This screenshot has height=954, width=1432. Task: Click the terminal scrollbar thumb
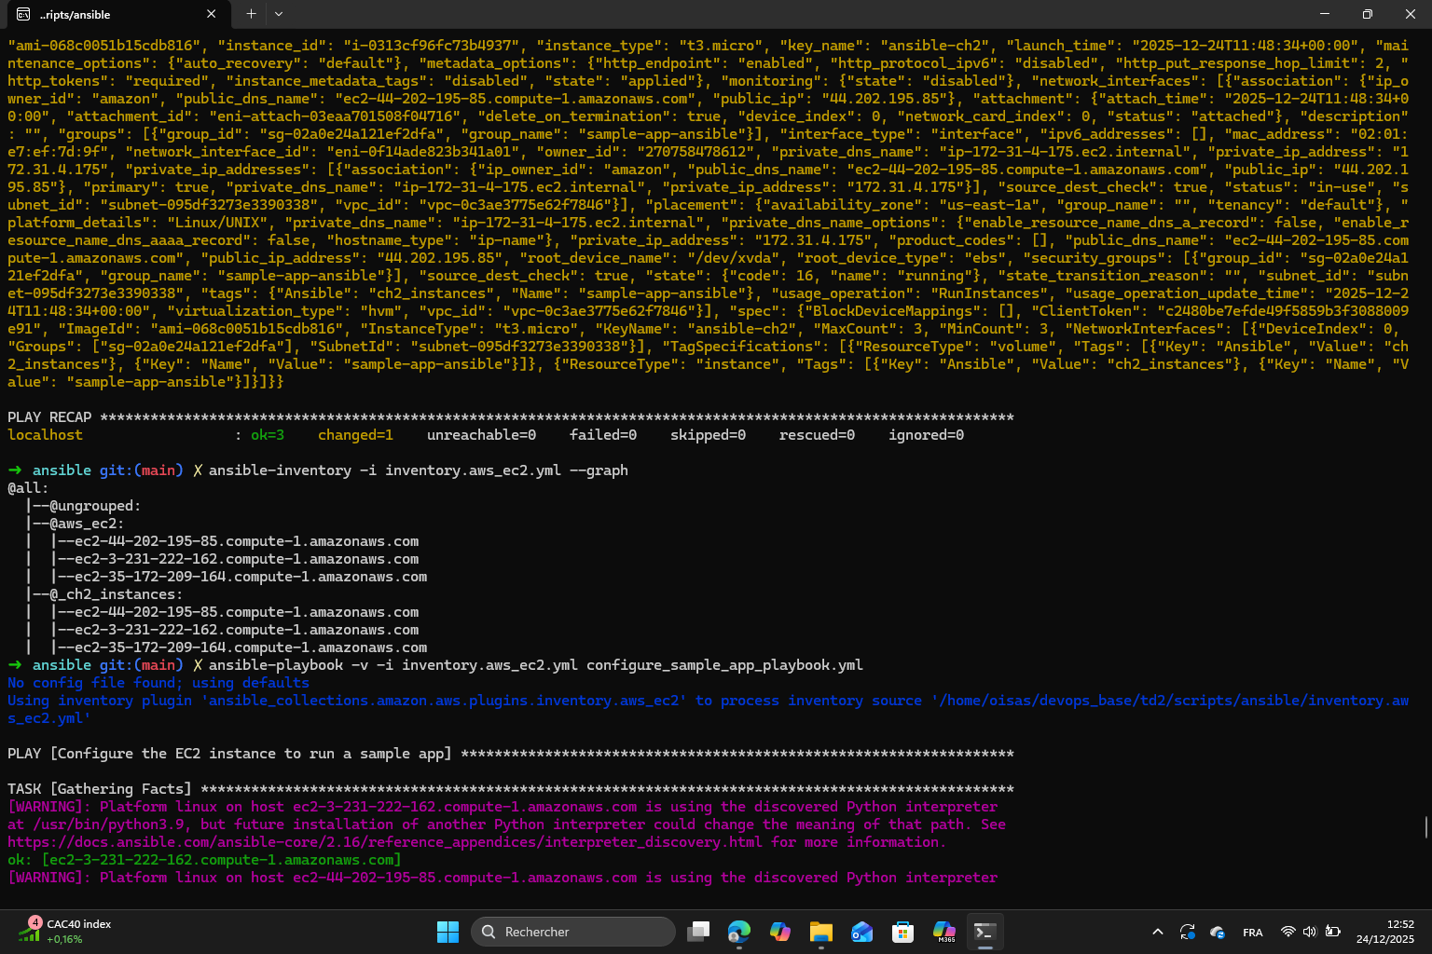pyautogui.click(x=1425, y=826)
